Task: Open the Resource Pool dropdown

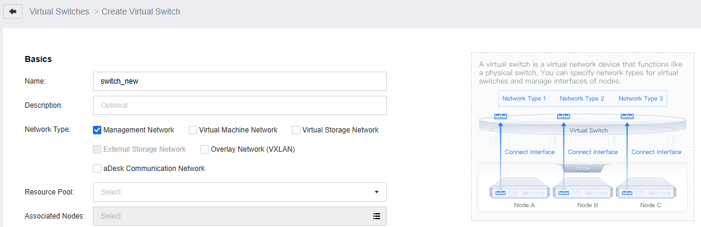Action: 239,191
